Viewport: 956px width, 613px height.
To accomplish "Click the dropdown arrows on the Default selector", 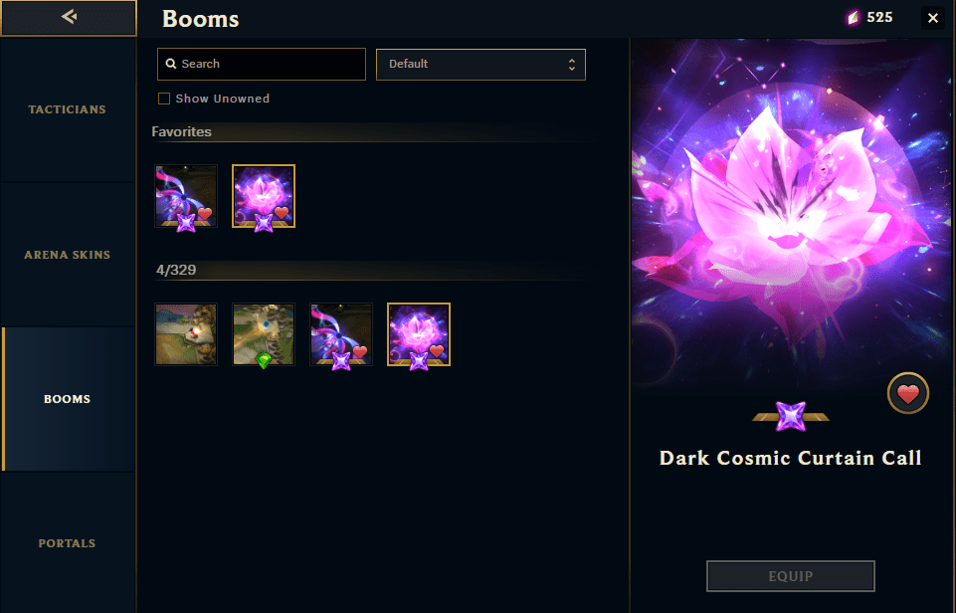I will (571, 64).
